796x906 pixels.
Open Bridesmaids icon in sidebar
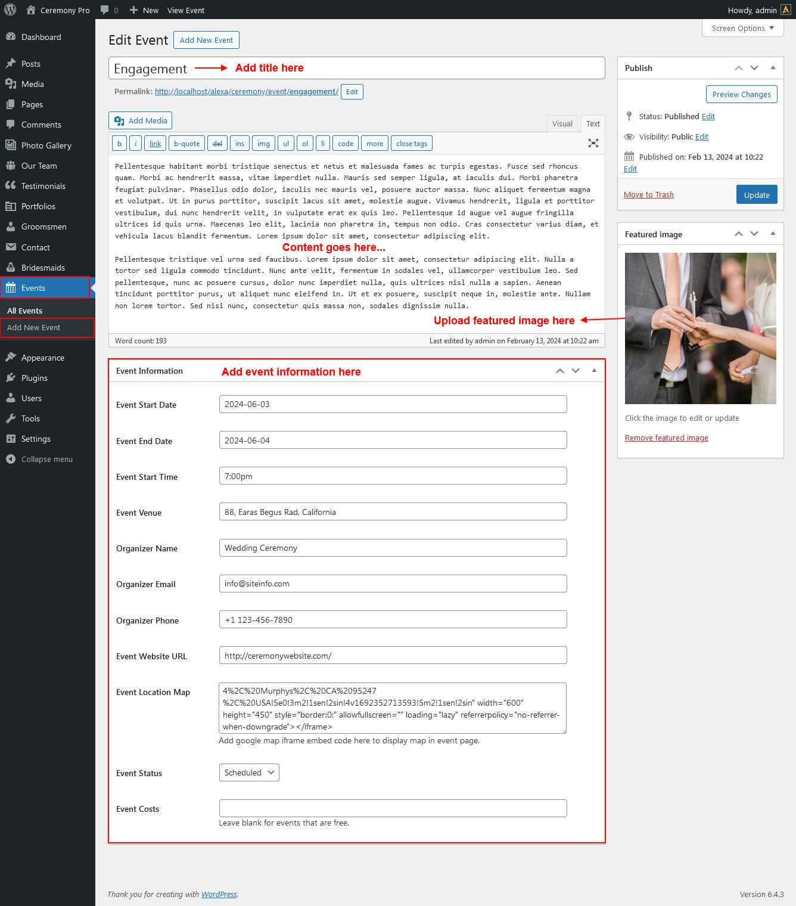pos(11,268)
